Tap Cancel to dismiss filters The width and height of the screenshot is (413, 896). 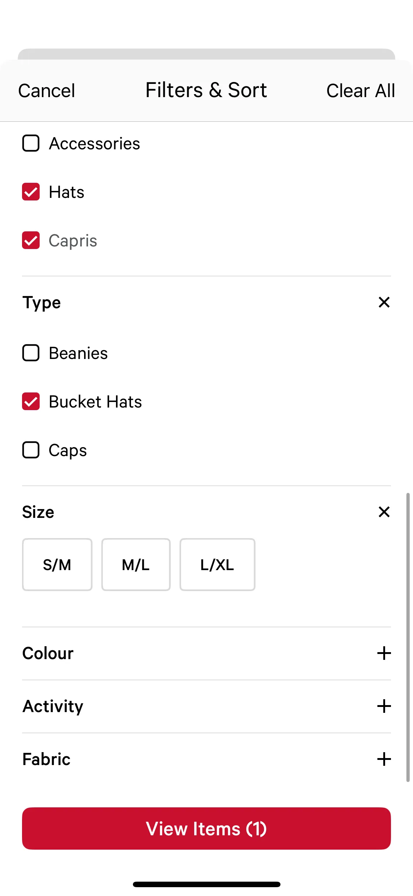tap(47, 91)
